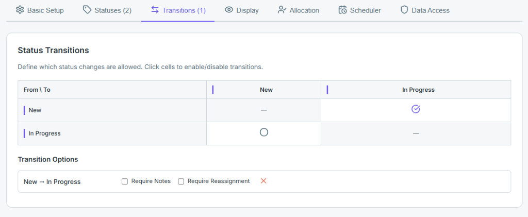Go to the Display tab

click(242, 10)
